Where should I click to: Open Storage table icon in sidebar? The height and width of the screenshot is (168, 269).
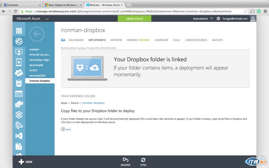click(19, 94)
